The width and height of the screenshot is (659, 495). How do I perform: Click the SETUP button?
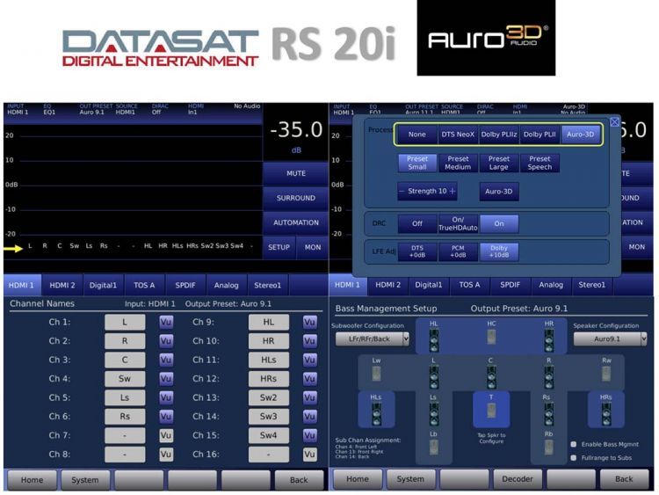click(x=279, y=247)
